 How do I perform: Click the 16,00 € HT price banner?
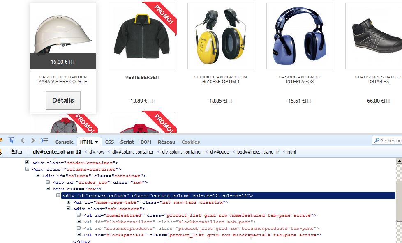click(63, 62)
